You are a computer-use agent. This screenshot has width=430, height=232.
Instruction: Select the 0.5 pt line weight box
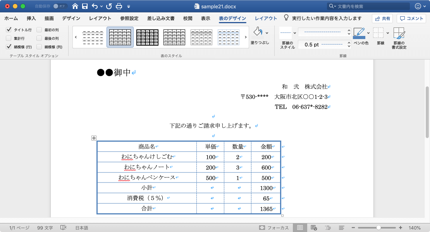324,44
